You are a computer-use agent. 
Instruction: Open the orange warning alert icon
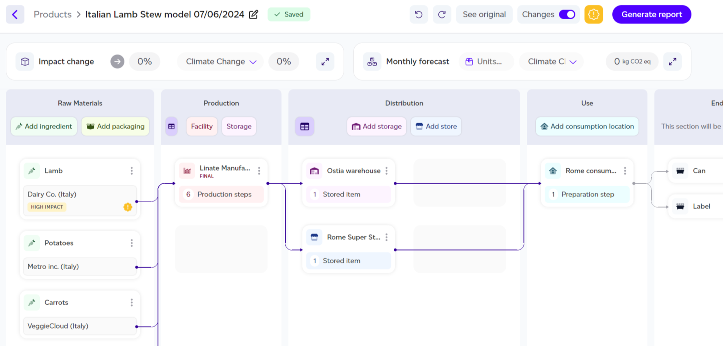tap(594, 15)
